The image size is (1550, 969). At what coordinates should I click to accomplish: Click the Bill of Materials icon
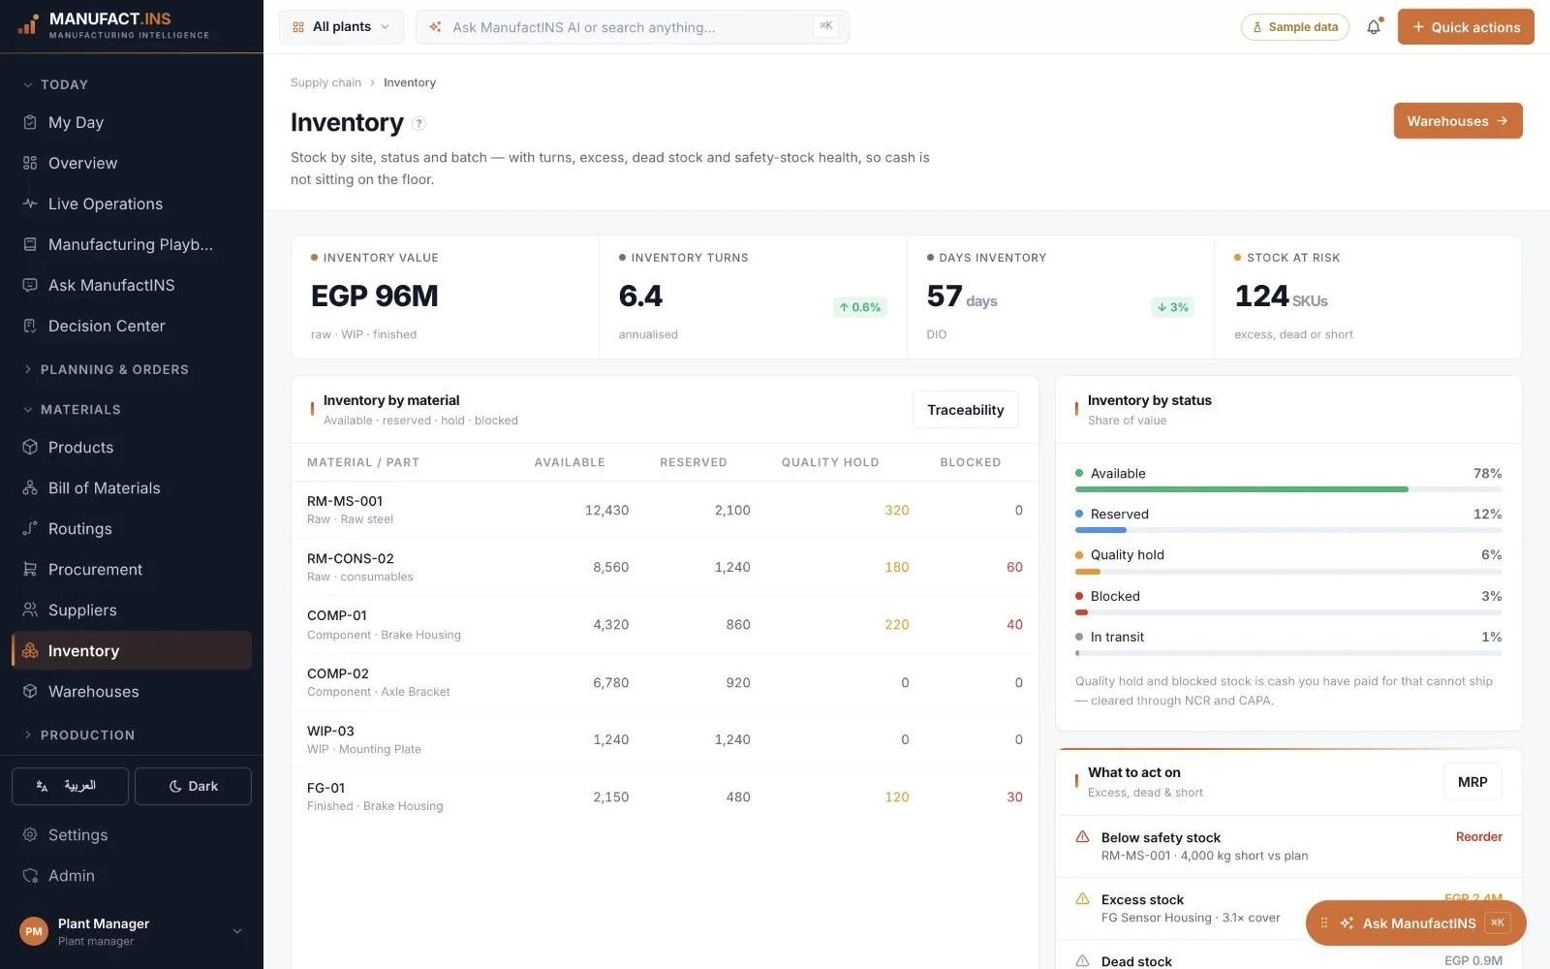point(30,488)
